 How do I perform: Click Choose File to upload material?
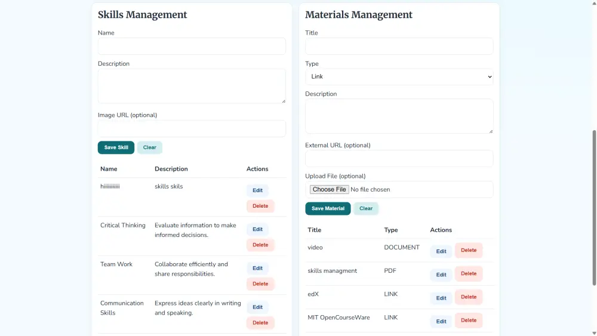coord(329,189)
